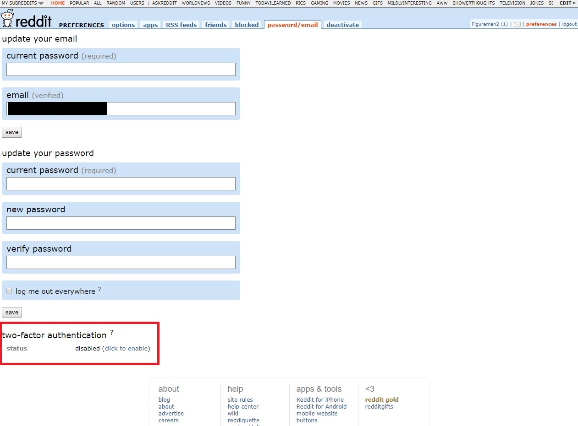This screenshot has height=426, width=578.
Task: Click the help question mark beside log me out everywhere
Action: click(99, 289)
